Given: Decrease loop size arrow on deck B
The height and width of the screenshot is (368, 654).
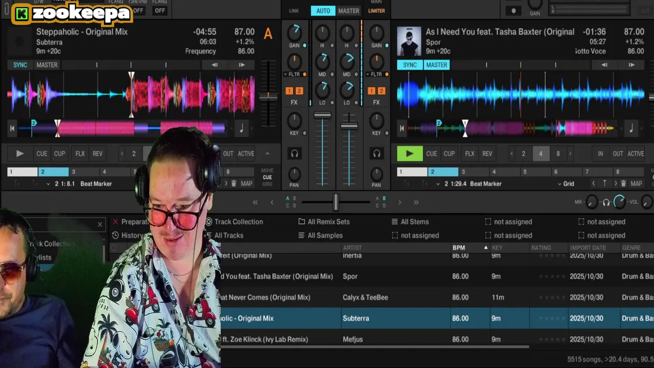Looking at the screenshot, I should (511, 153).
